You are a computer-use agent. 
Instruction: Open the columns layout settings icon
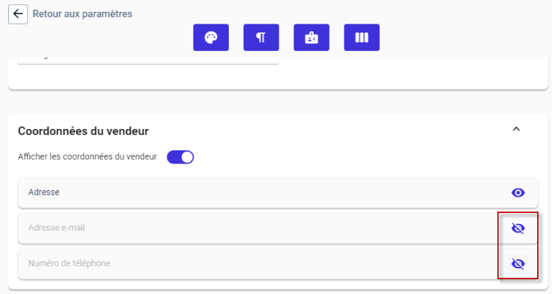362,38
